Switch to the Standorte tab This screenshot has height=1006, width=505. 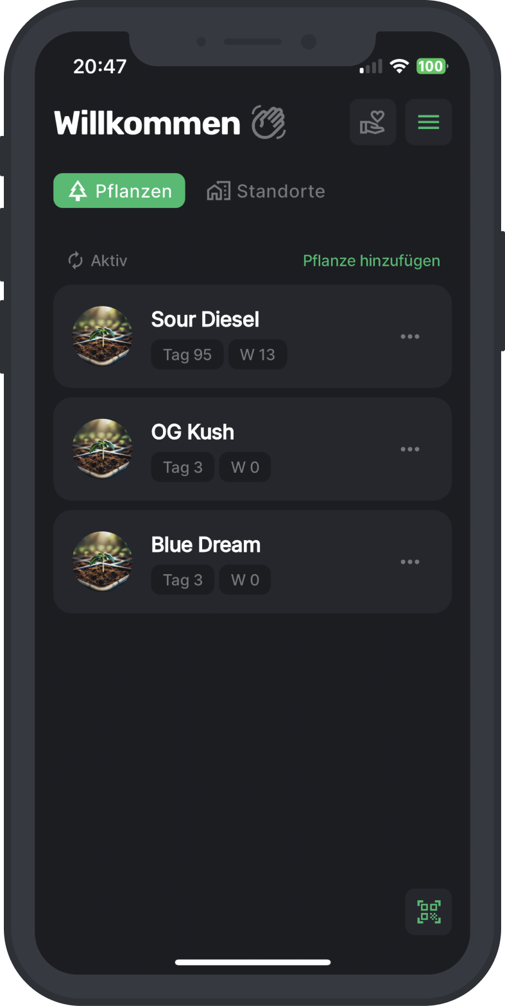(266, 191)
